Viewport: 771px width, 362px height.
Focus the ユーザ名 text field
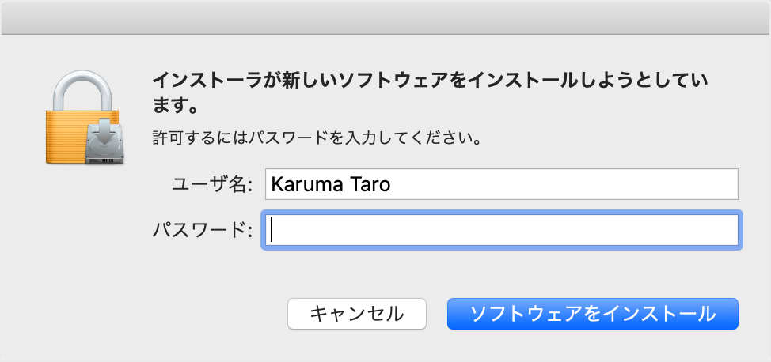(x=502, y=184)
